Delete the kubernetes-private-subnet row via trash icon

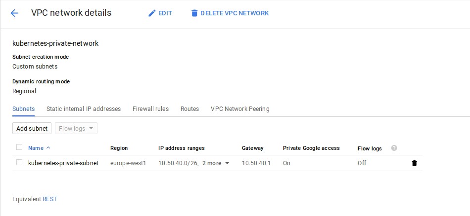(414, 163)
